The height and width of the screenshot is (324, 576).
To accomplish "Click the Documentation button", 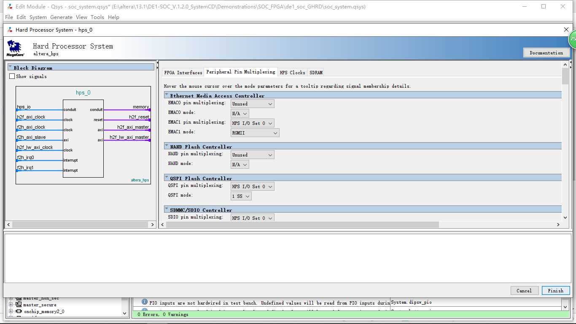I will click(546, 53).
